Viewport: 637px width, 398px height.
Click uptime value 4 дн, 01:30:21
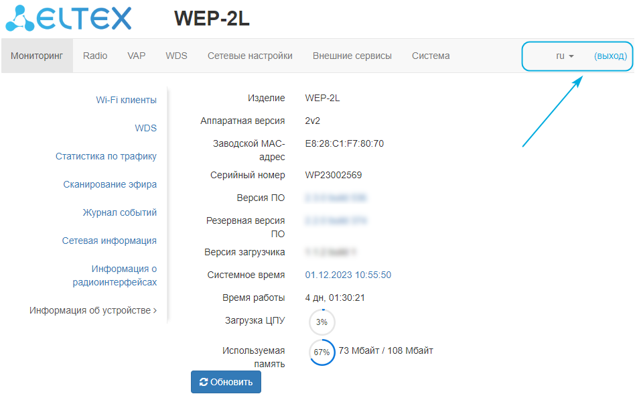[335, 298]
